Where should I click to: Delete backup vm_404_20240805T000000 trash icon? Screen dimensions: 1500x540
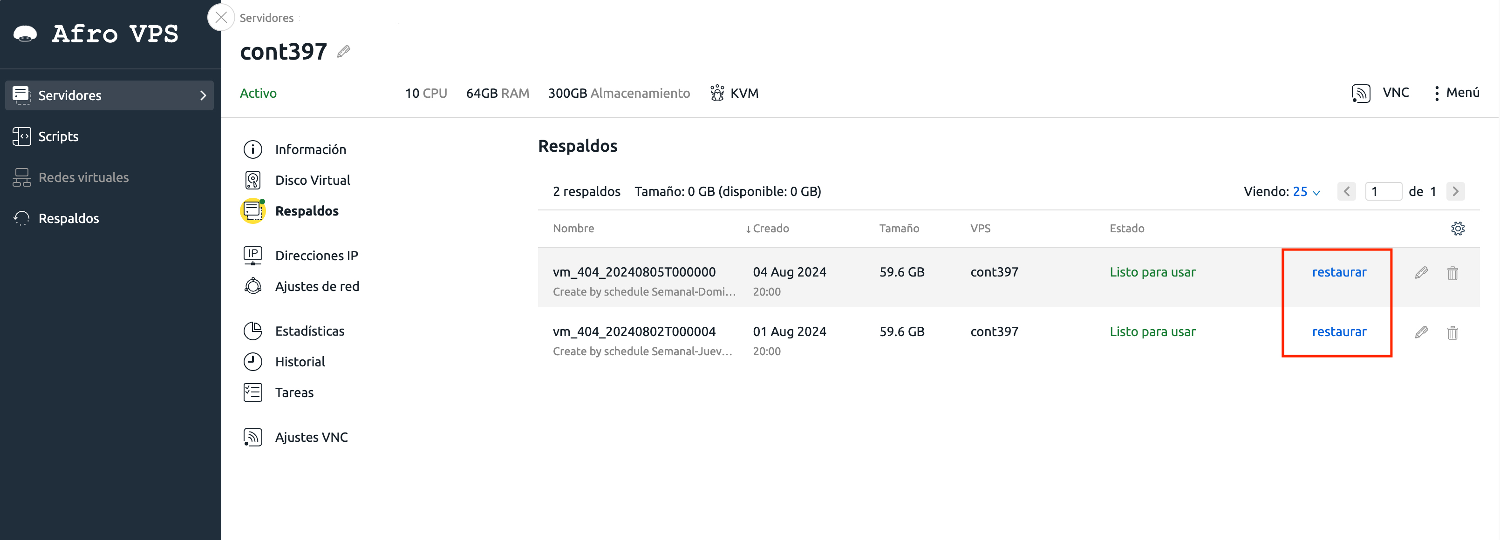(1453, 273)
